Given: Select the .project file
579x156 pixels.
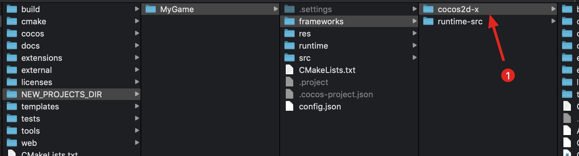Looking at the screenshot, I should [x=313, y=82].
